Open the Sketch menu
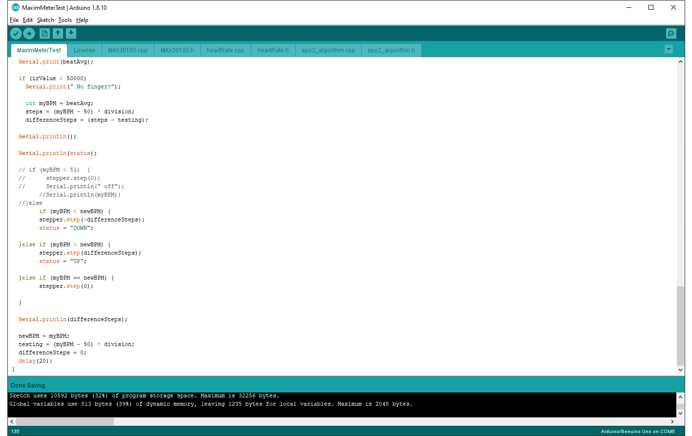 point(45,20)
